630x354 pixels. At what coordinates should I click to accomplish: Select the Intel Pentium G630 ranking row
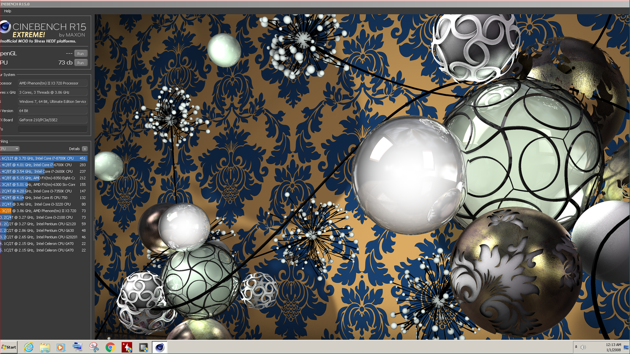click(44, 230)
